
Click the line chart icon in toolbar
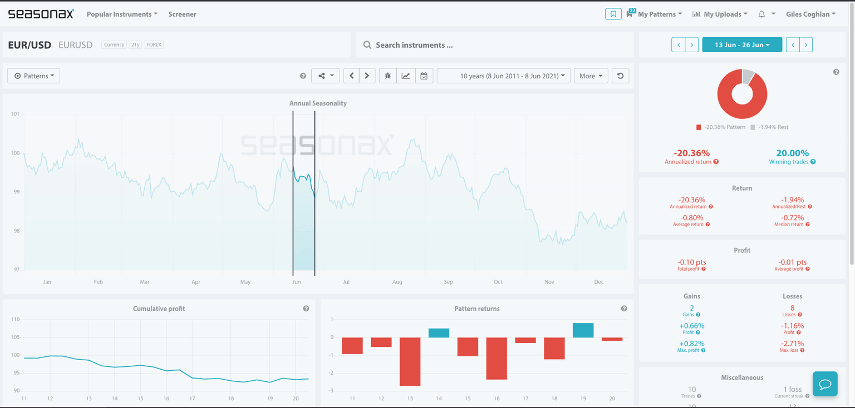coord(406,76)
